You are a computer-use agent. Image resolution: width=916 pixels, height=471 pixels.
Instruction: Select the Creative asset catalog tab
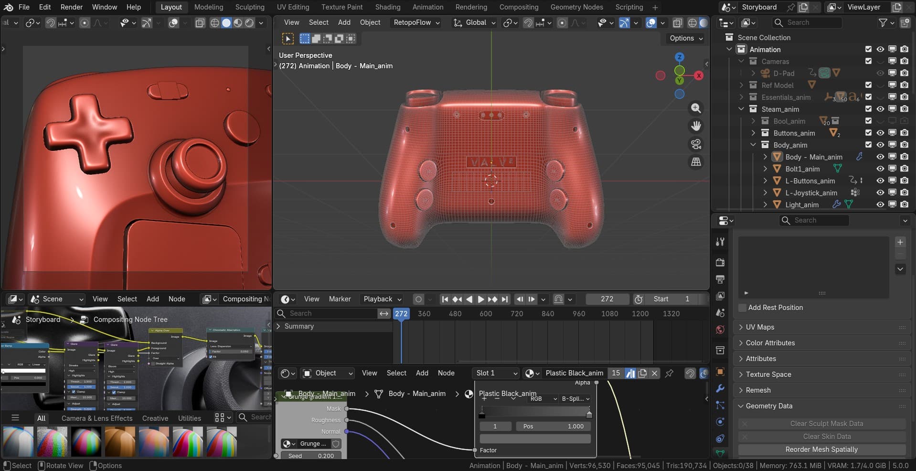[x=155, y=418]
